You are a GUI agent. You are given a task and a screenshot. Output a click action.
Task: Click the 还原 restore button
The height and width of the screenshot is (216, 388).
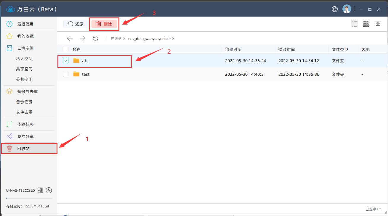point(76,24)
